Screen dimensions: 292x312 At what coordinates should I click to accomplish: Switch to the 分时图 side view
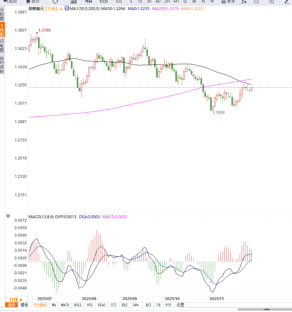(2, 14)
